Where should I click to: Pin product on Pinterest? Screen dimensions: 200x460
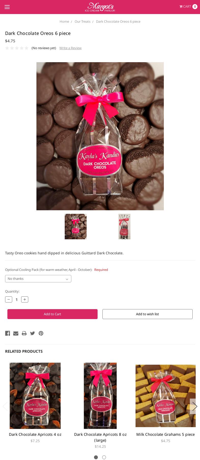pyautogui.click(x=41, y=333)
